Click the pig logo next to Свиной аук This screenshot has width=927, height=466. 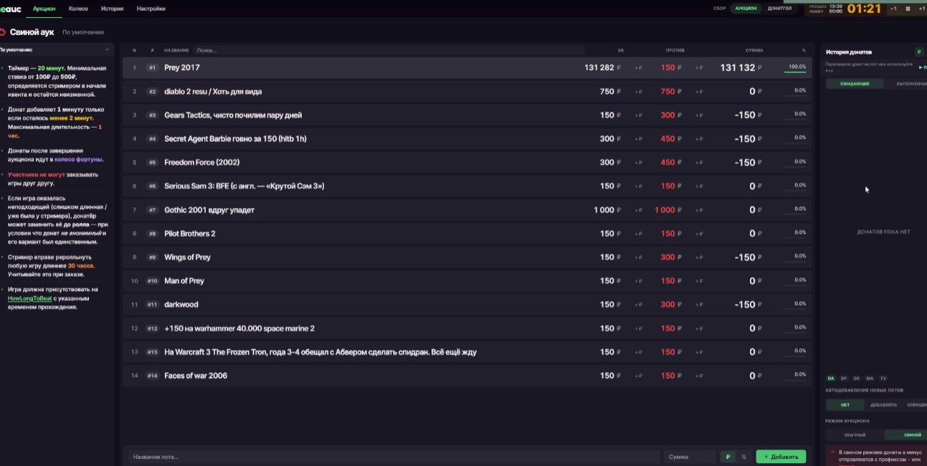point(3,32)
